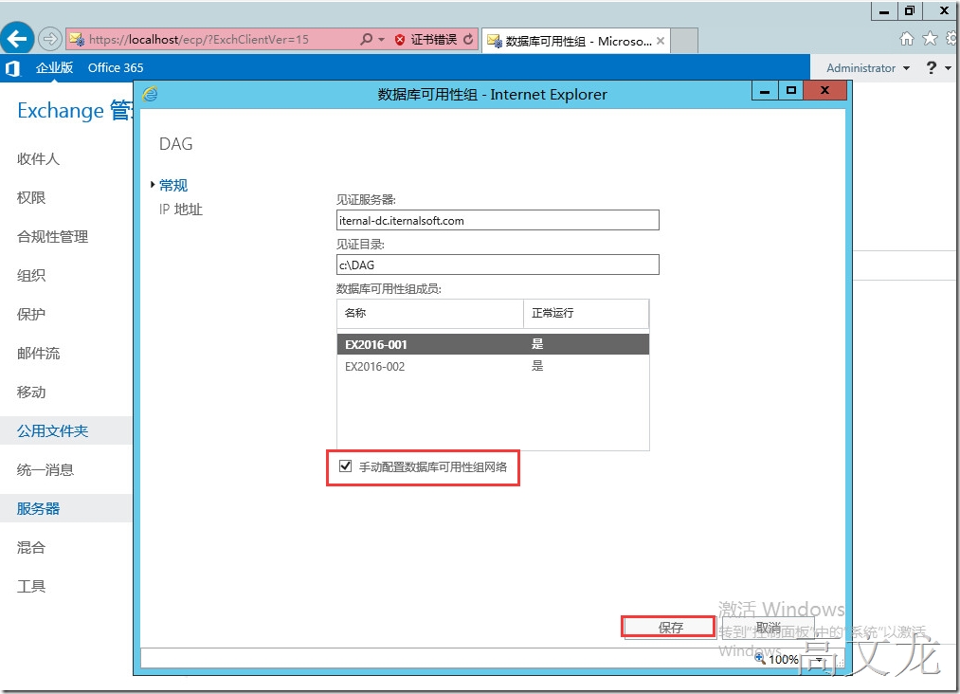960x694 pixels.
Task: Open 组织 in Exchange sidebar
Action: click(x=31, y=276)
